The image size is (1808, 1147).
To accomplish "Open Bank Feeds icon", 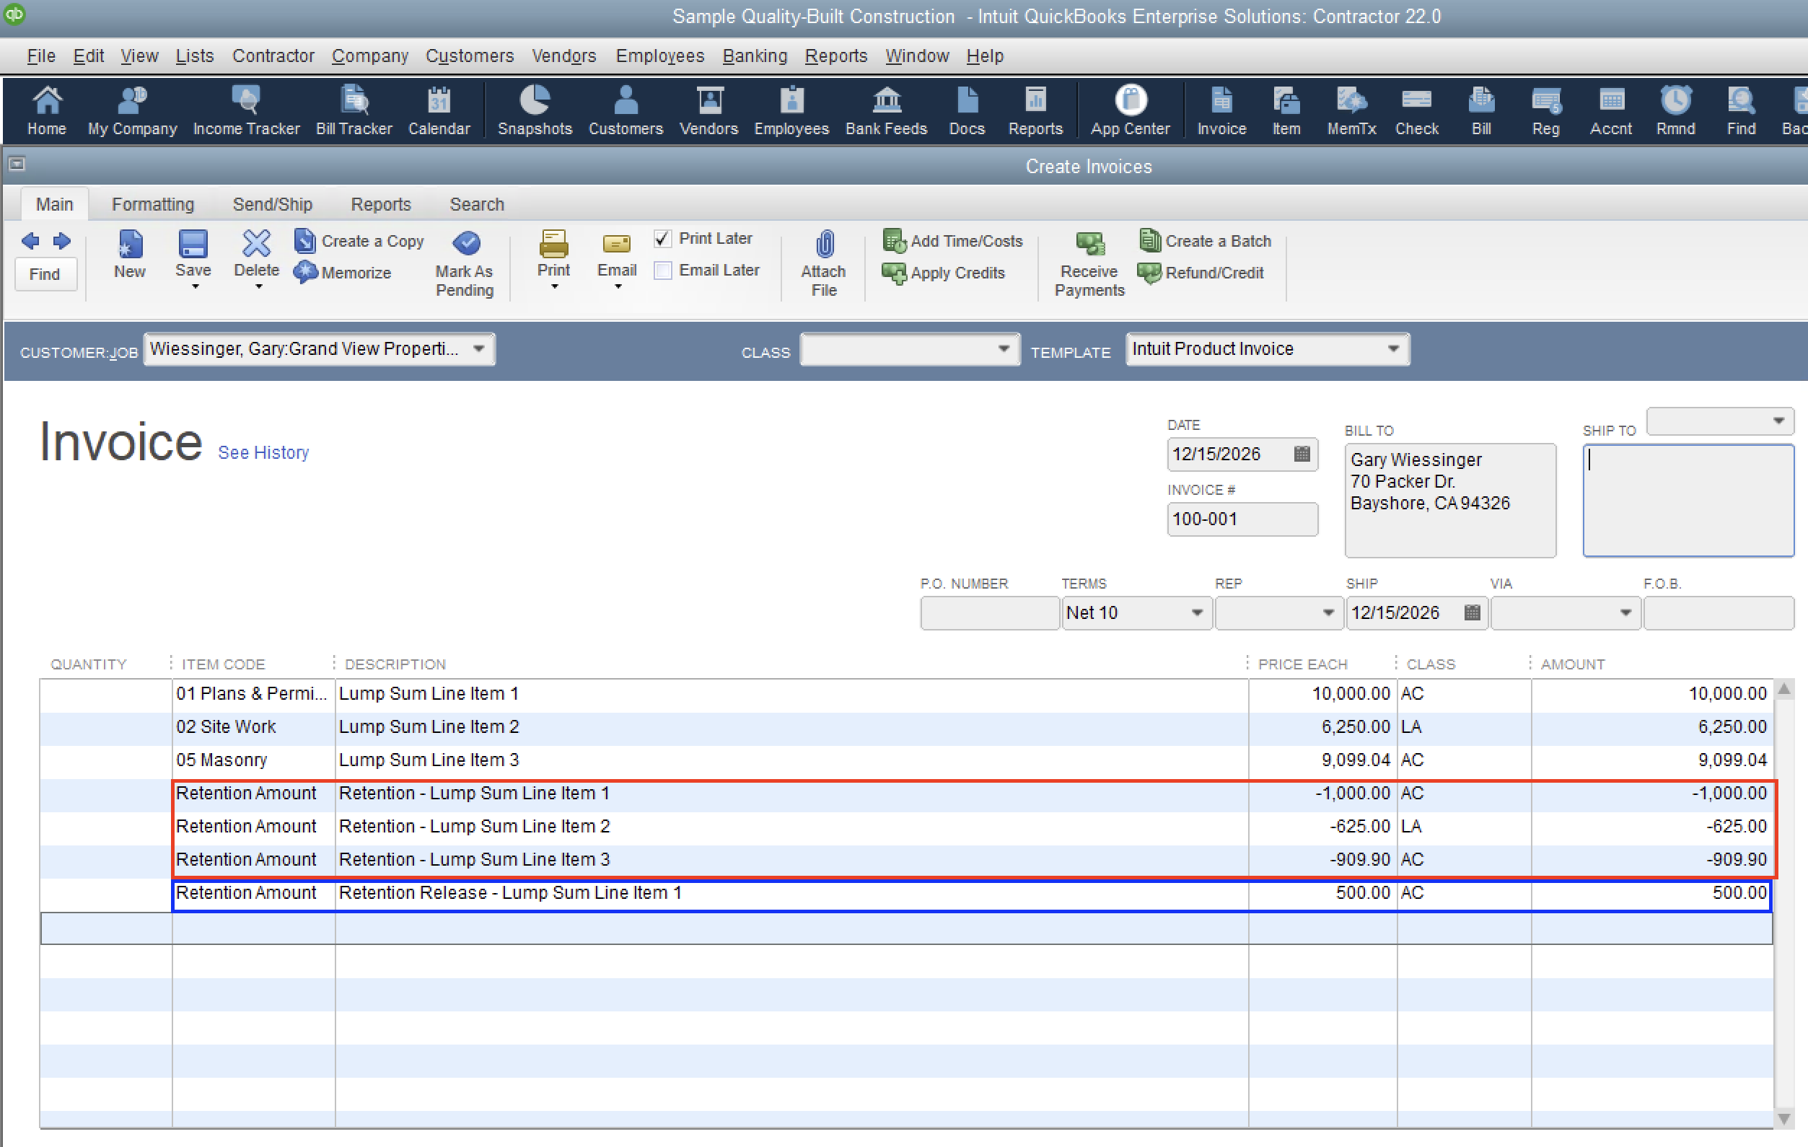I will coord(886,110).
